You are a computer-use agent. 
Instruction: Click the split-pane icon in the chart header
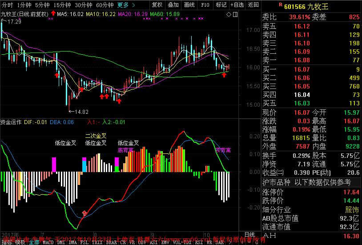point(235,15)
